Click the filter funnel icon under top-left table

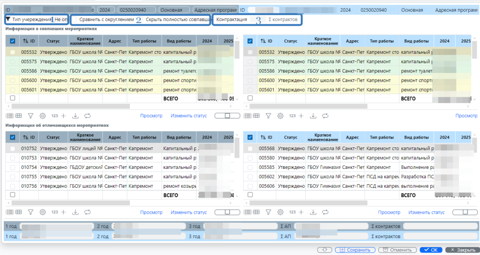click(30, 116)
